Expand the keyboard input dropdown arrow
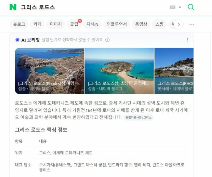 [180, 7]
